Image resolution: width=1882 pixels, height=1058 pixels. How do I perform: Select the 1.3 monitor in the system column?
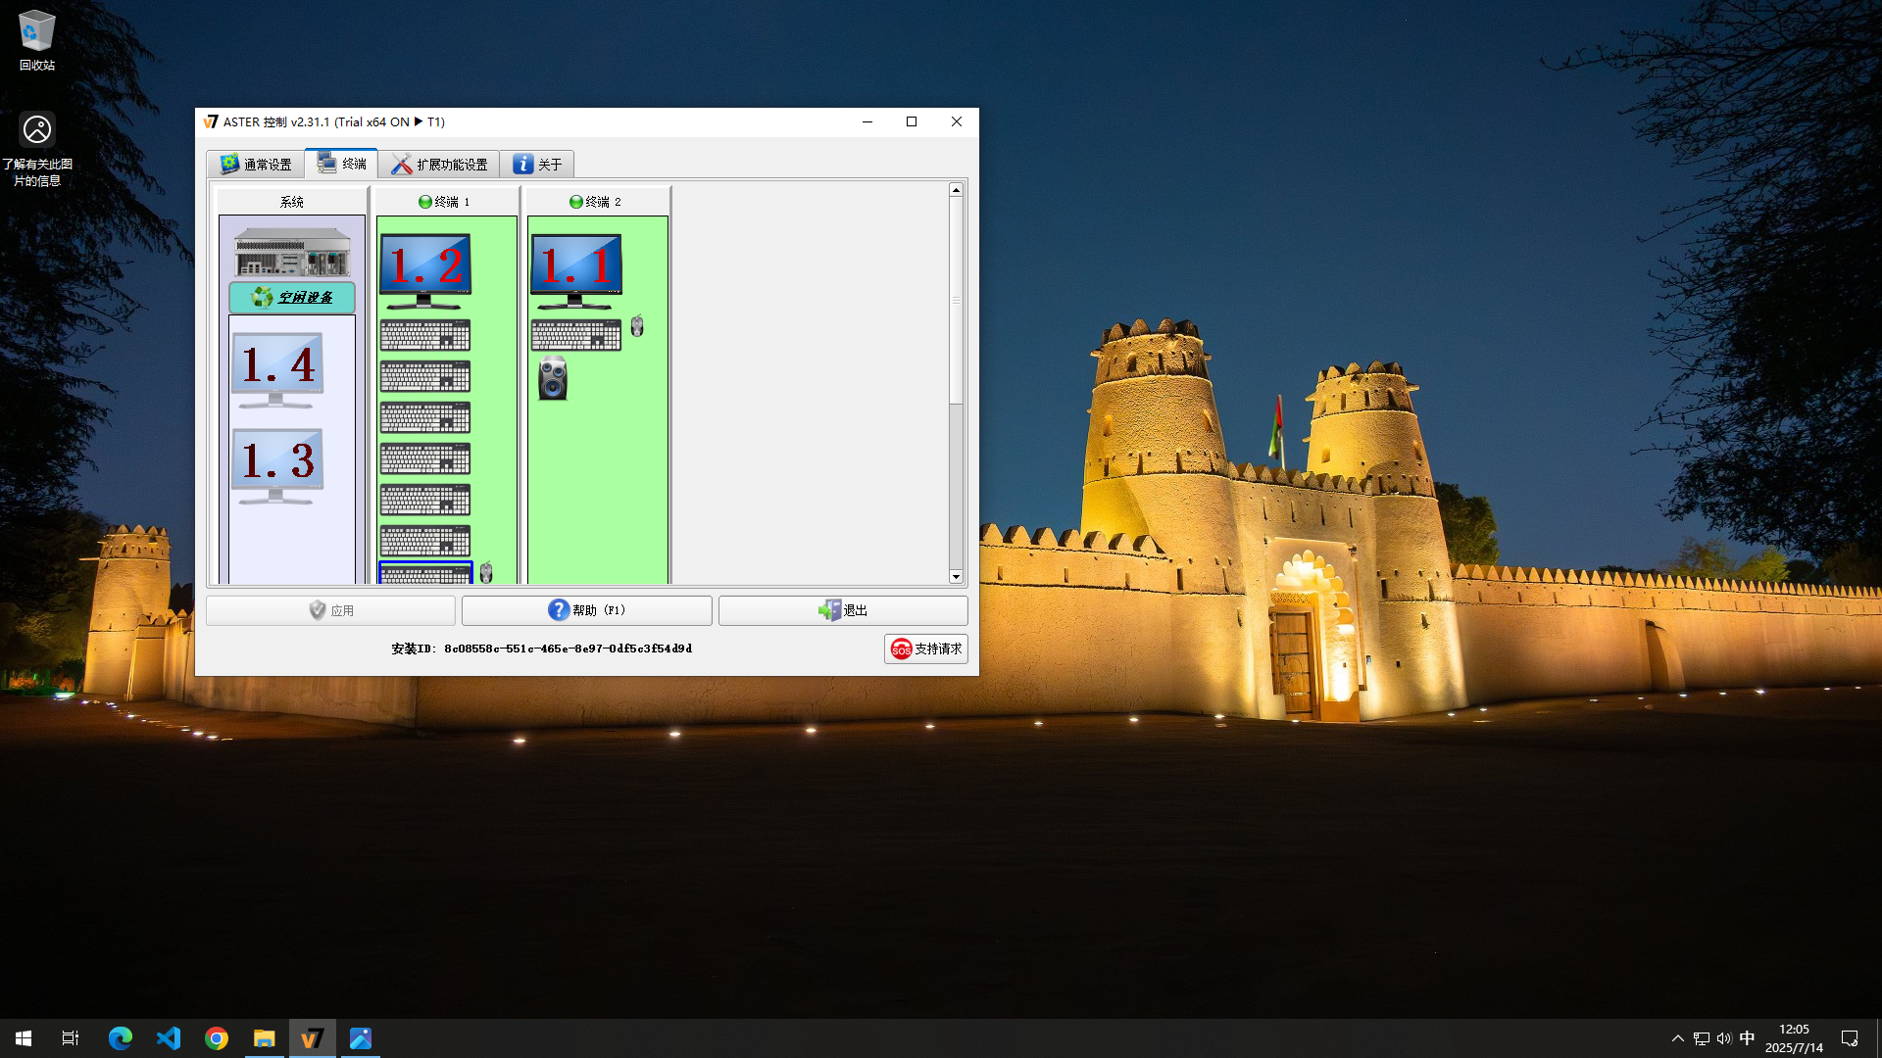point(277,465)
